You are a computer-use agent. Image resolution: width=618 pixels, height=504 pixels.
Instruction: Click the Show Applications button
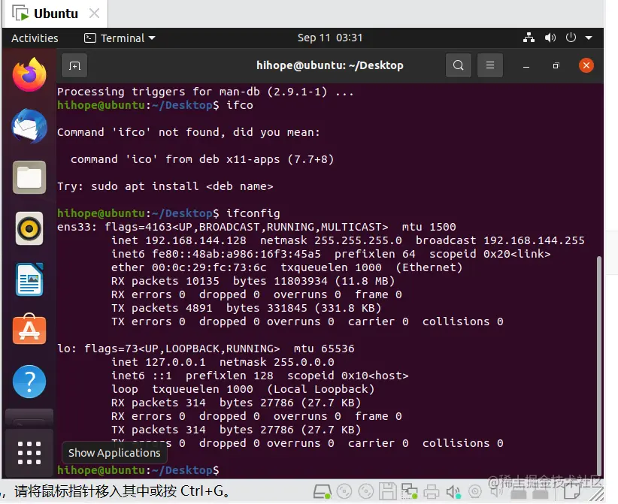[29, 452]
